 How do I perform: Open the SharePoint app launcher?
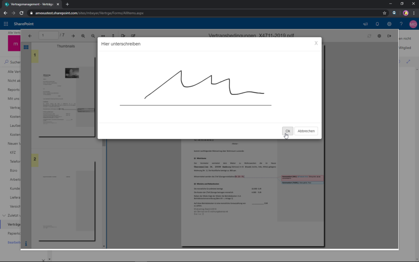tap(6, 24)
